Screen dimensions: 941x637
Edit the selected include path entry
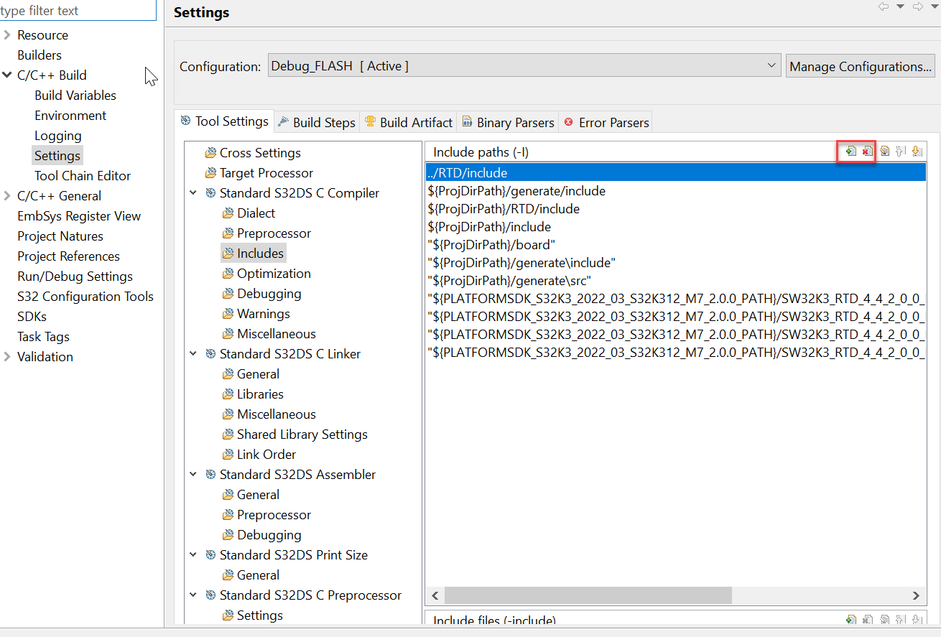884,151
